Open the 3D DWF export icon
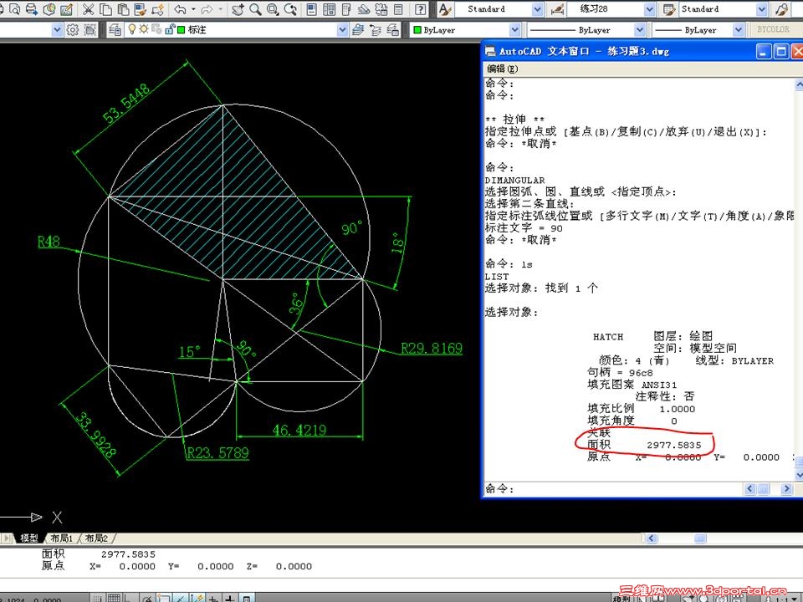 pyautogui.click(x=49, y=8)
